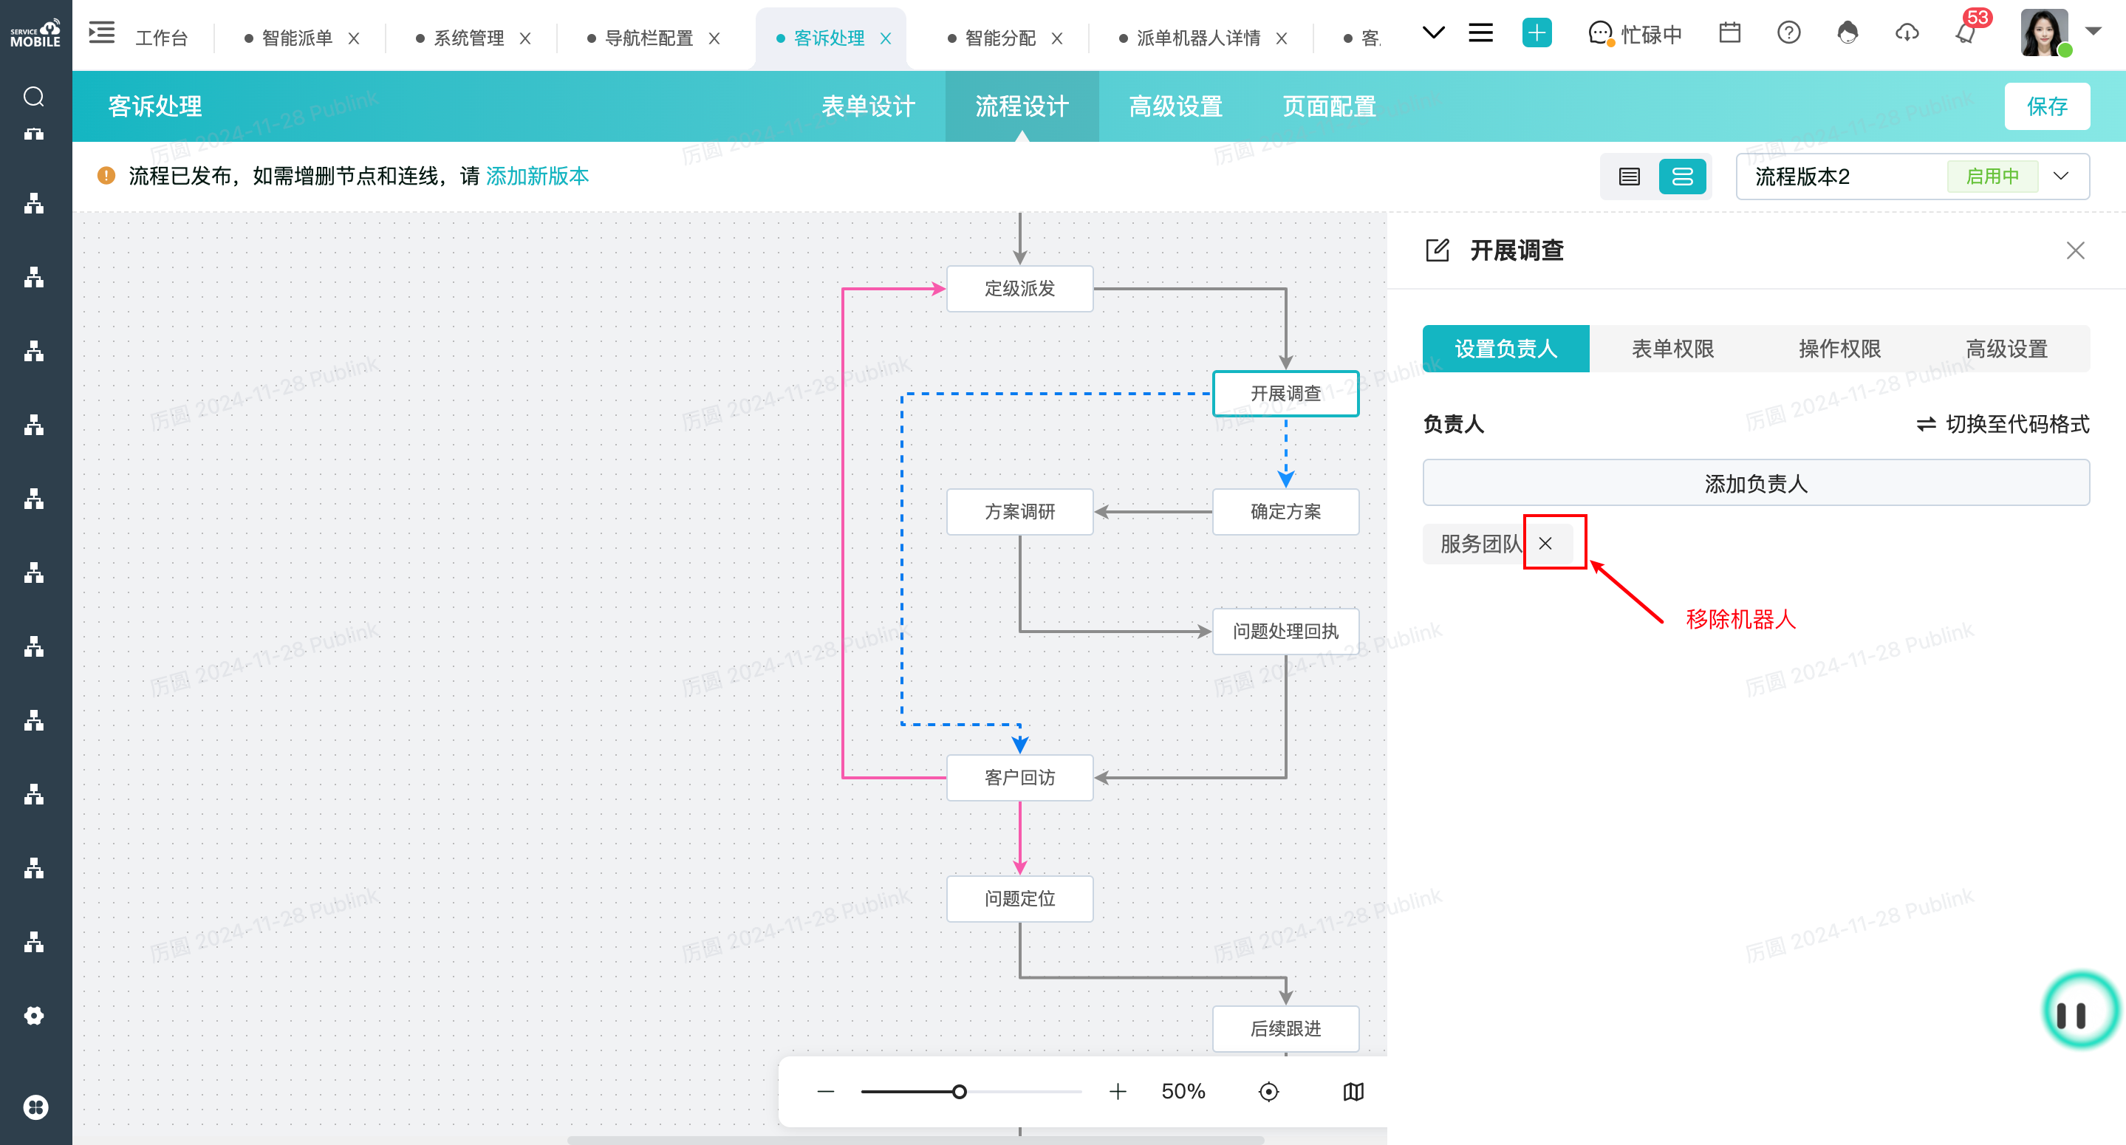Switch to the list view icon
Screen dimensions: 2126x1145
click(1629, 177)
